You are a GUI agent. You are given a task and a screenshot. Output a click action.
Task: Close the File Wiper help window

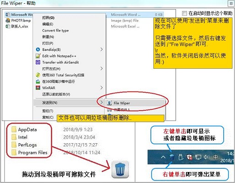pos(231,3)
